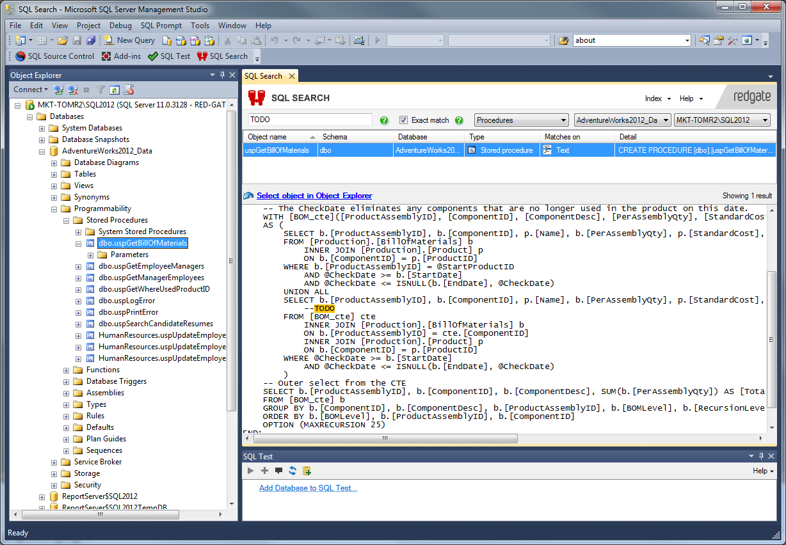This screenshot has width=786, height=545.
Task: Click the DMX Query icon
Action: coord(195,40)
